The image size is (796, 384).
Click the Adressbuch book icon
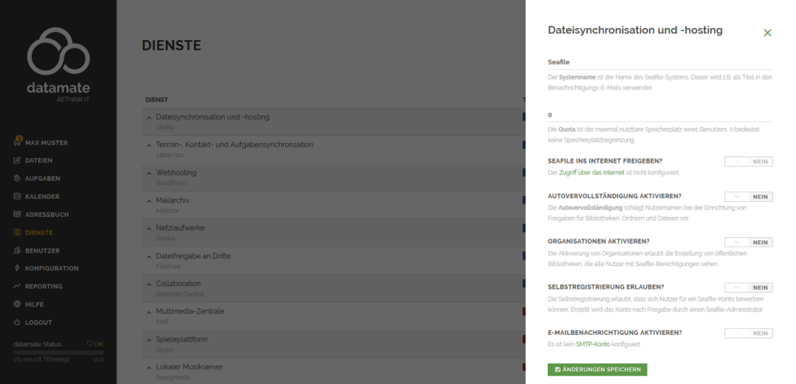17,215
